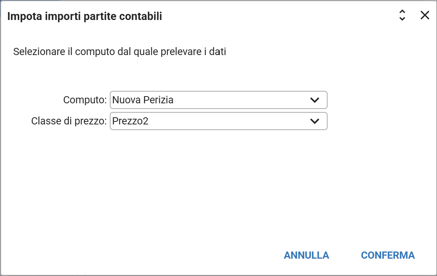437x276 pixels.
Task: Click the "Nuova Perizia" selected value
Action: (x=143, y=100)
